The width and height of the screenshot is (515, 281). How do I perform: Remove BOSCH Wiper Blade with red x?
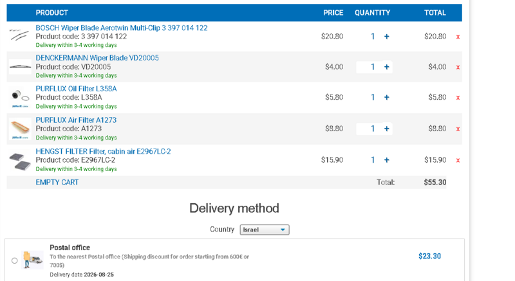click(458, 37)
